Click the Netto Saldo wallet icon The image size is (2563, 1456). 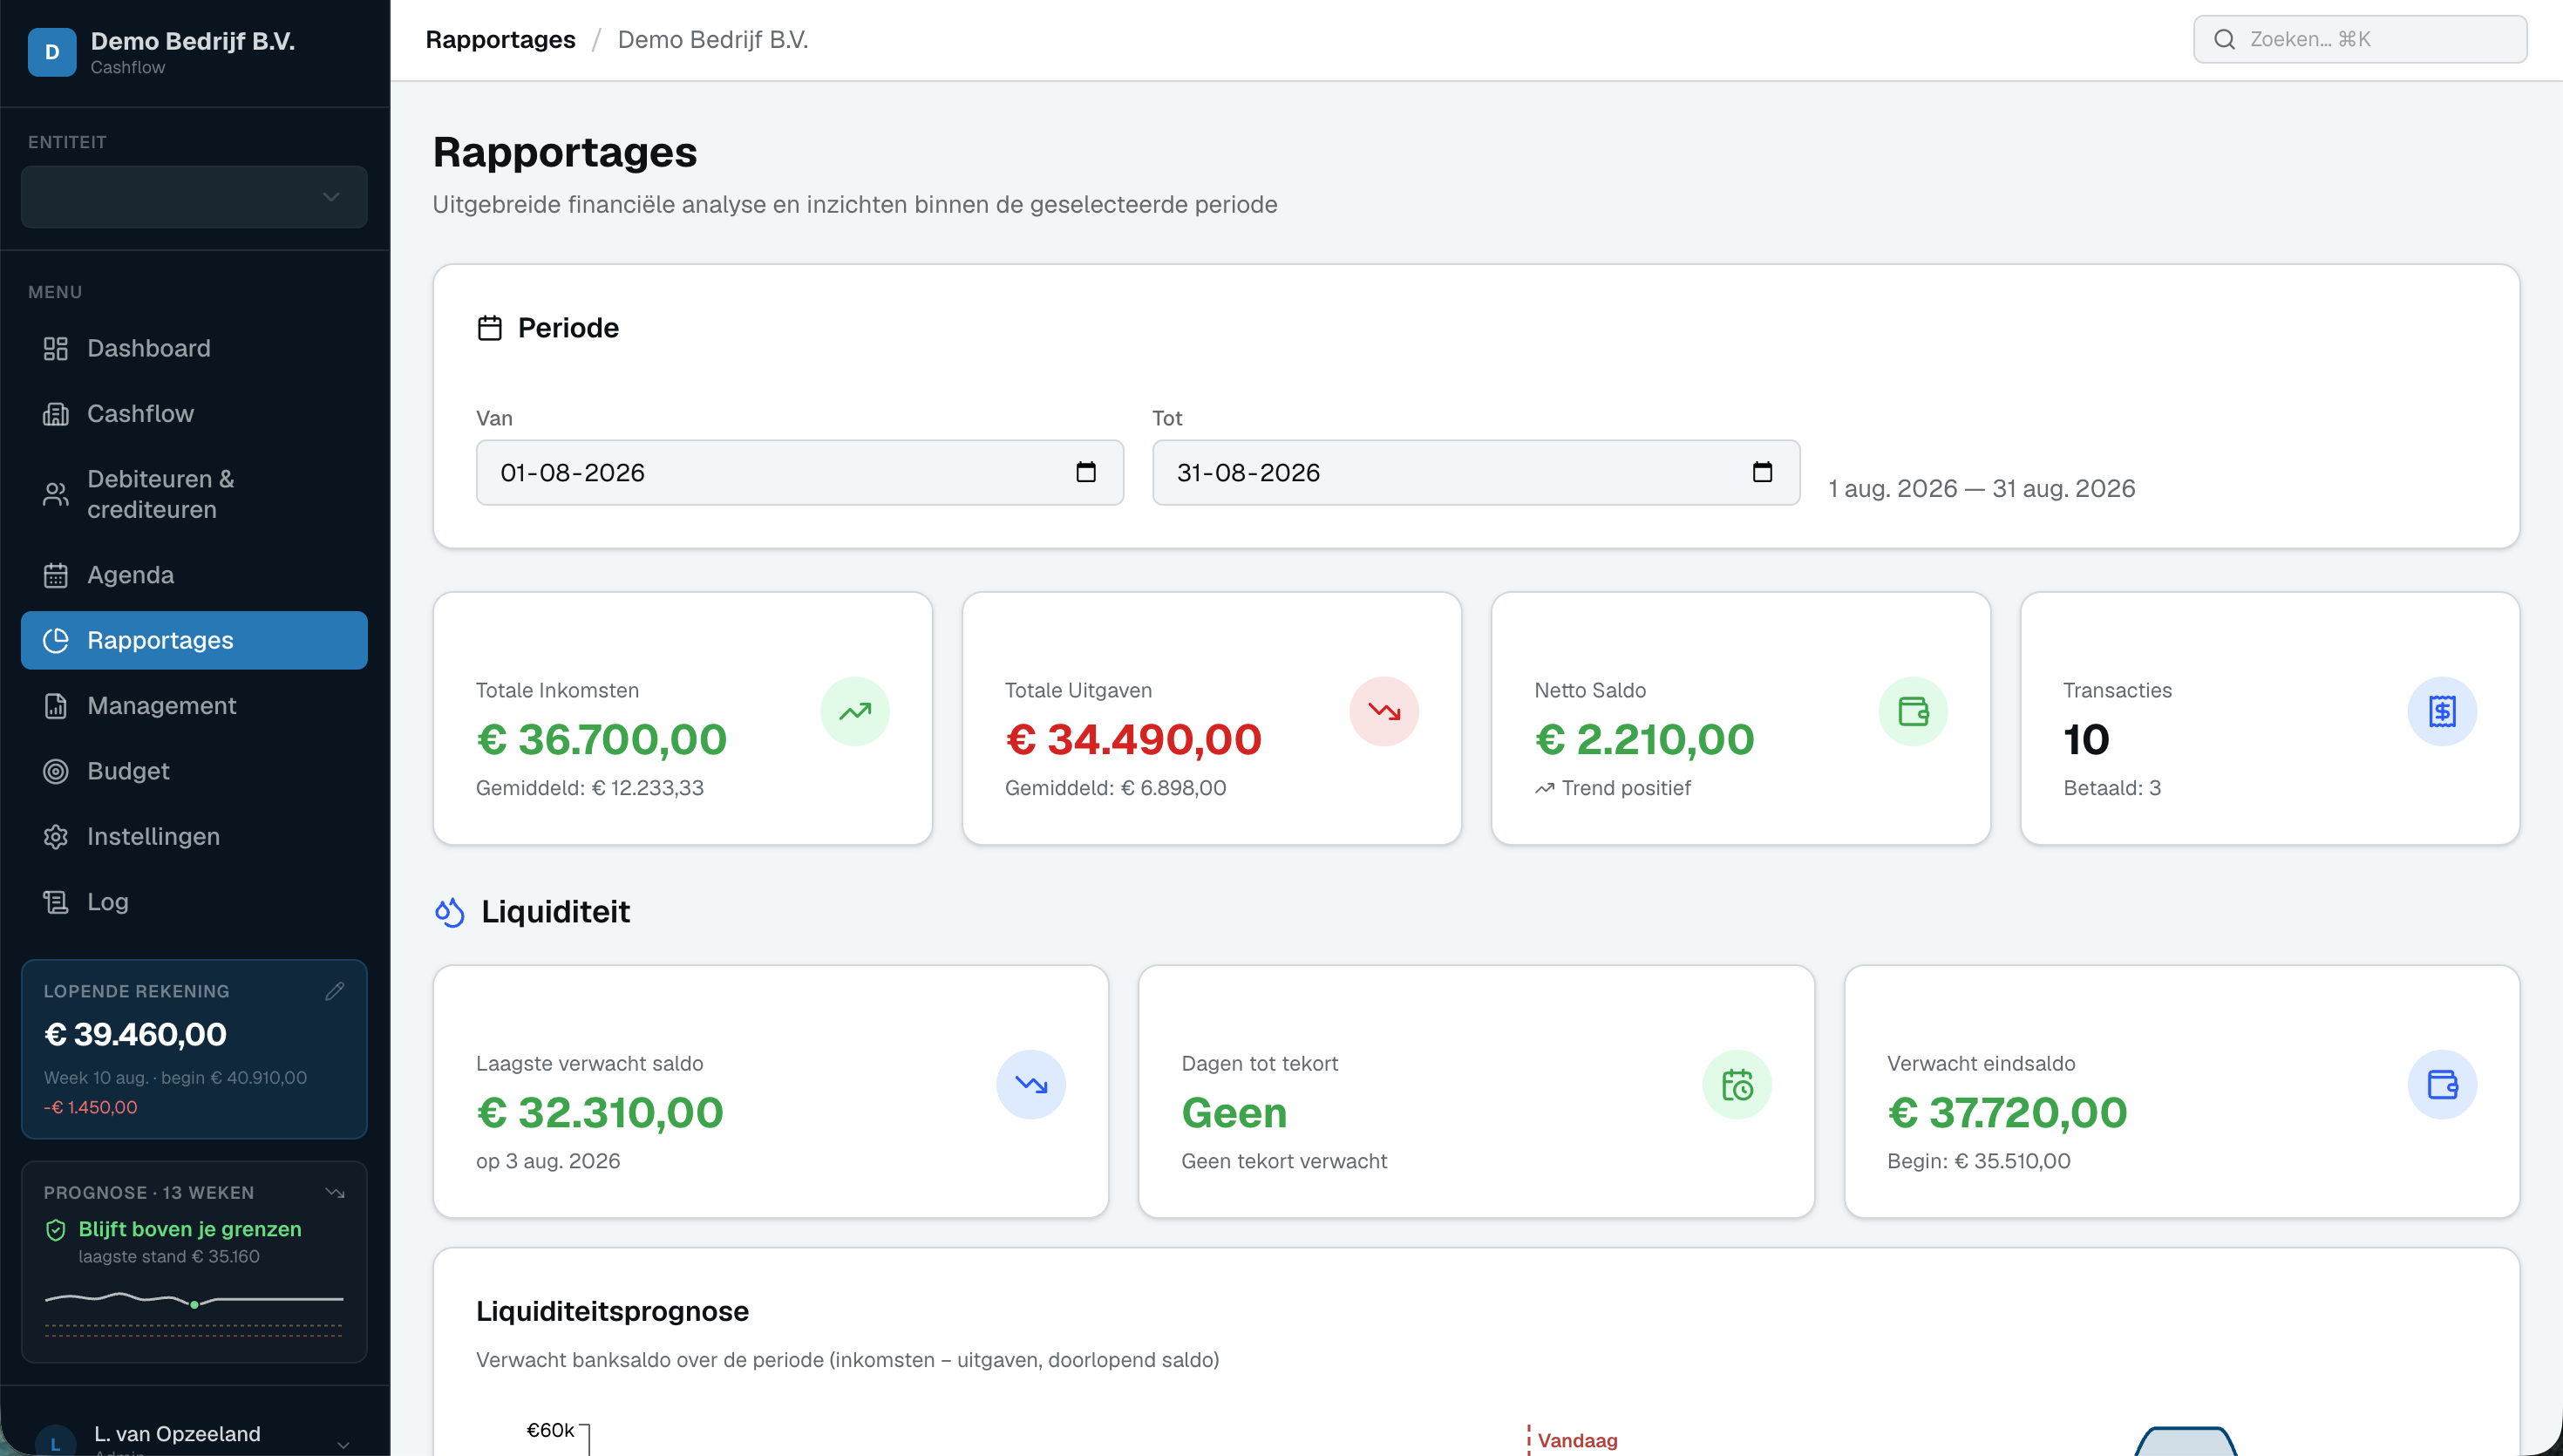coord(1914,711)
